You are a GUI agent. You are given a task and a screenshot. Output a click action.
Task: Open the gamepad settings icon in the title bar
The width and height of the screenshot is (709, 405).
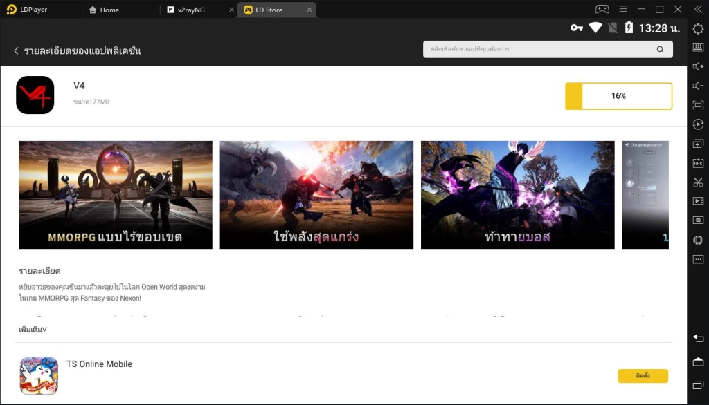[x=602, y=9]
